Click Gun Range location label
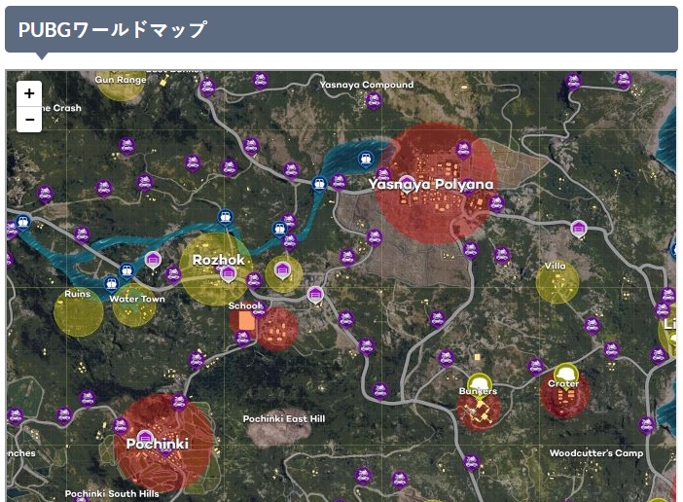 coord(121,80)
